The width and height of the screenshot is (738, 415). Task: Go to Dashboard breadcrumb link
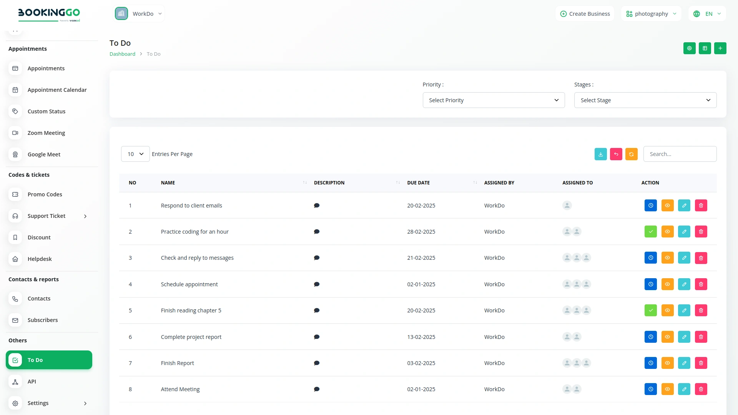point(122,54)
